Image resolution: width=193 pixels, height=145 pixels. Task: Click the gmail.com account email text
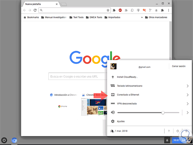[x=144, y=67]
